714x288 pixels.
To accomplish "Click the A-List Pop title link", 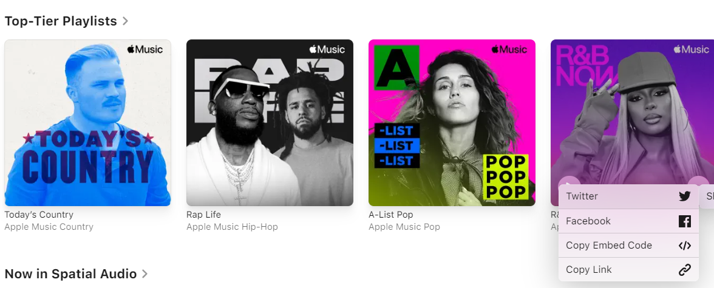I will (x=391, y=215).
